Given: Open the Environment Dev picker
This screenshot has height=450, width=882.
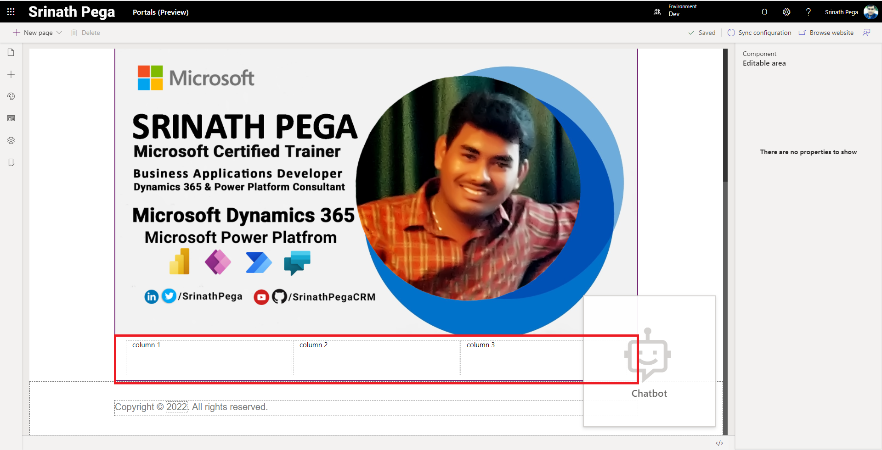Looking at the screenshot, I should pyautogui.click(x=675, y=11).
